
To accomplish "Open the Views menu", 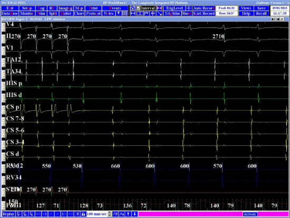I will [246, 8].
